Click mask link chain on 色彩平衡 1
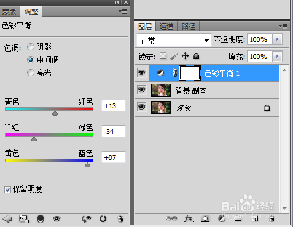This screenshot has height=227, width=293. (x=174, y=73)
